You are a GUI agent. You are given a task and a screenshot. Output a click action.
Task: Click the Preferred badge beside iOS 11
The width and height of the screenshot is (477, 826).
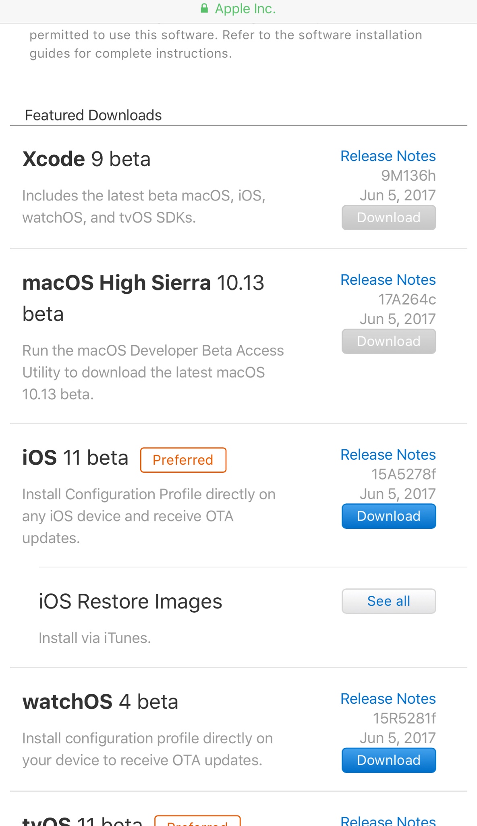(x=183, y=460)
